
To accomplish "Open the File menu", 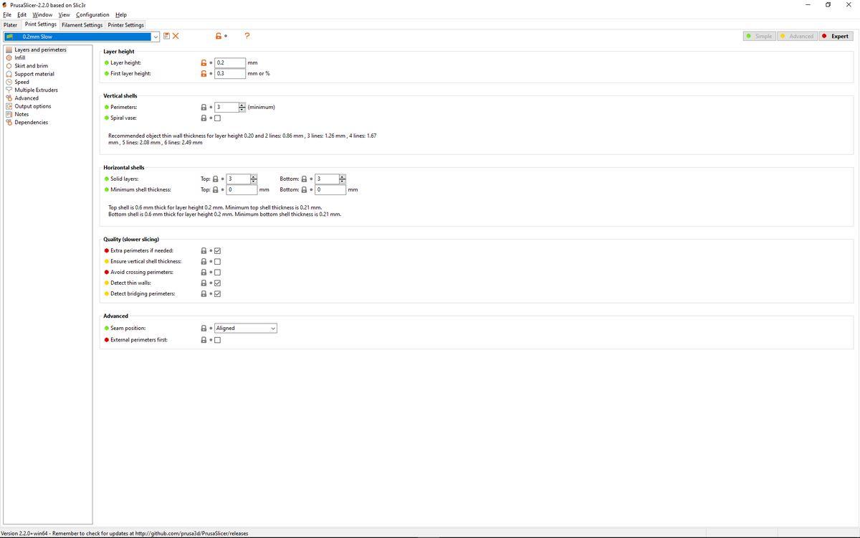I will (7, 14).
